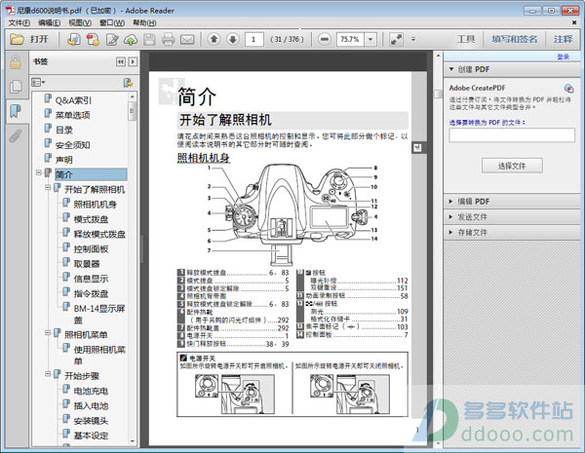Image resolution: width=585 pixels, height=453 pixels.
Task: Select the 取景器 bookmark
Action: [x=87, y=264]
